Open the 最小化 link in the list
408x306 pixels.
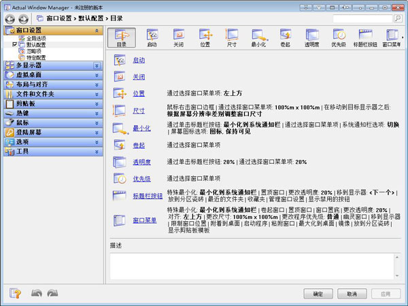click(x=141, y=127)
